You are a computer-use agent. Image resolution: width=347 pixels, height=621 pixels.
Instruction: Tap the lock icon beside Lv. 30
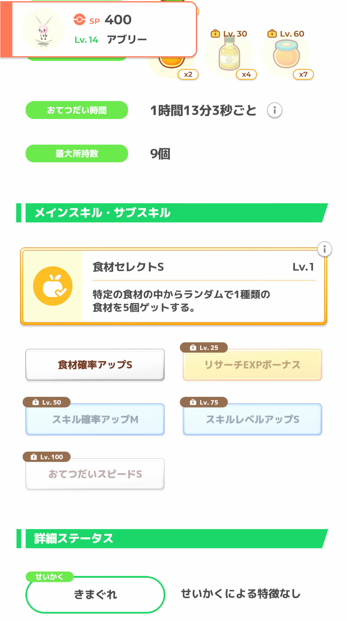tap(215, 34)
